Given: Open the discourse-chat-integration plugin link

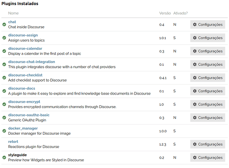Looking at the screenshot, I should 32,62.
